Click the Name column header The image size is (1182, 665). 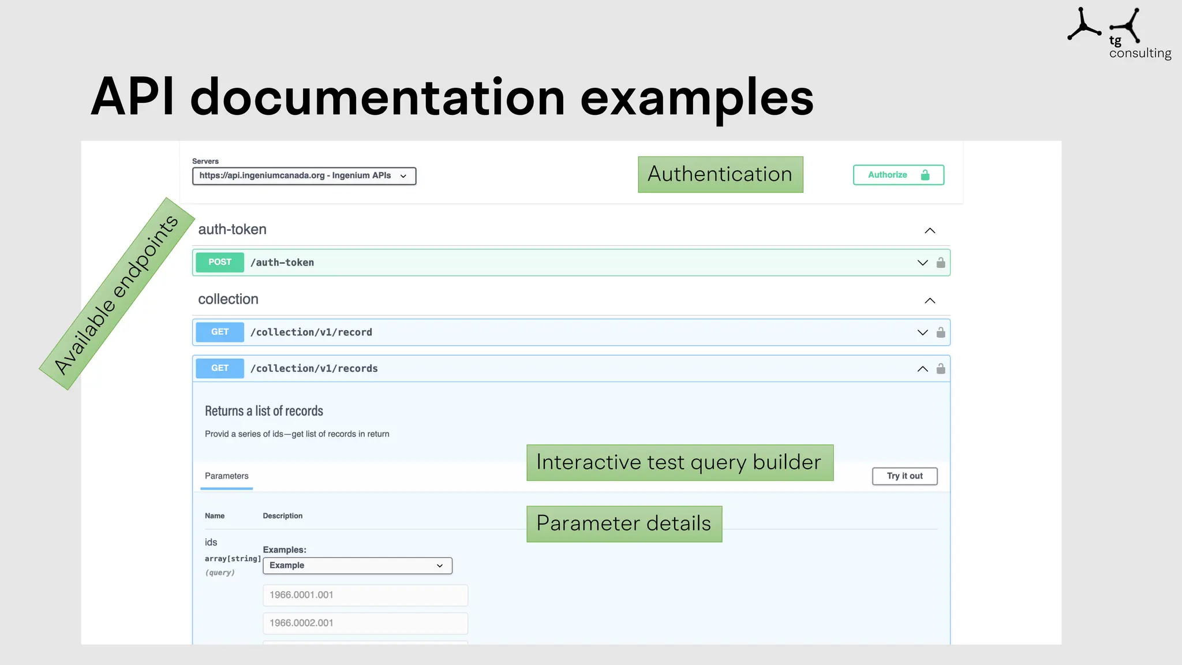215,516
